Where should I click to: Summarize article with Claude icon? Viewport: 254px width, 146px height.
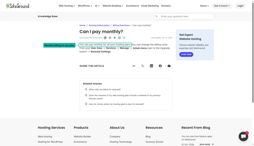pyautogui.click(x=110, y=38)
